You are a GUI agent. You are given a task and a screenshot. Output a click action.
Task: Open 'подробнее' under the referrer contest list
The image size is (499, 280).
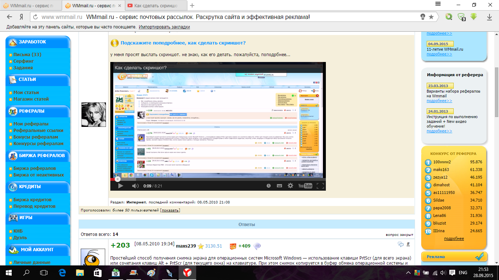(x=454, y=239)
